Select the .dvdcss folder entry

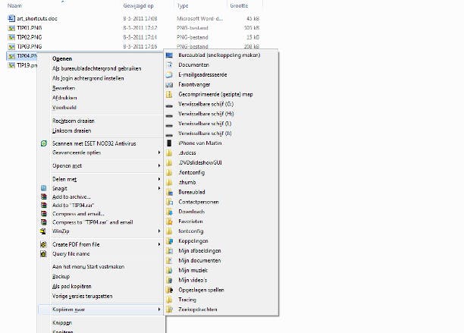[x=187, y=152]
